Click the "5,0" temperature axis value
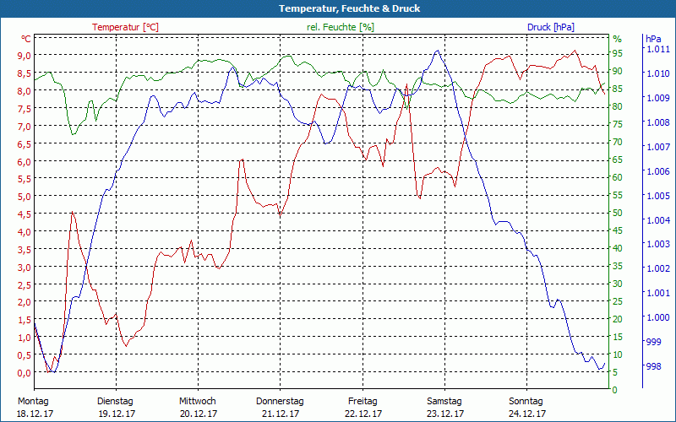Screen dimensions: 676x422 (x=25, y=197)
